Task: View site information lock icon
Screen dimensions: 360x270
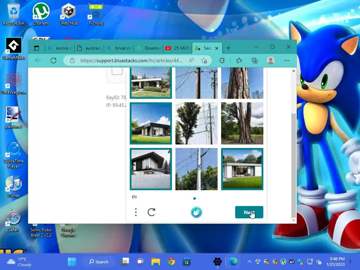Action: coord(72,60)
